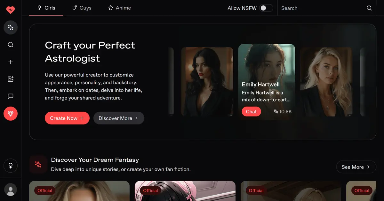Click the Create Now button

[67, 118]
